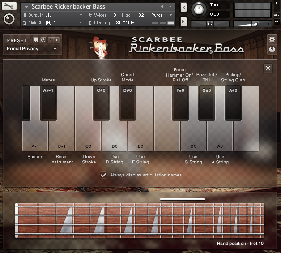Click the C#0 Up Stroke black key
Viewport: 281px width, 253px height.
[x=101, y=103]
